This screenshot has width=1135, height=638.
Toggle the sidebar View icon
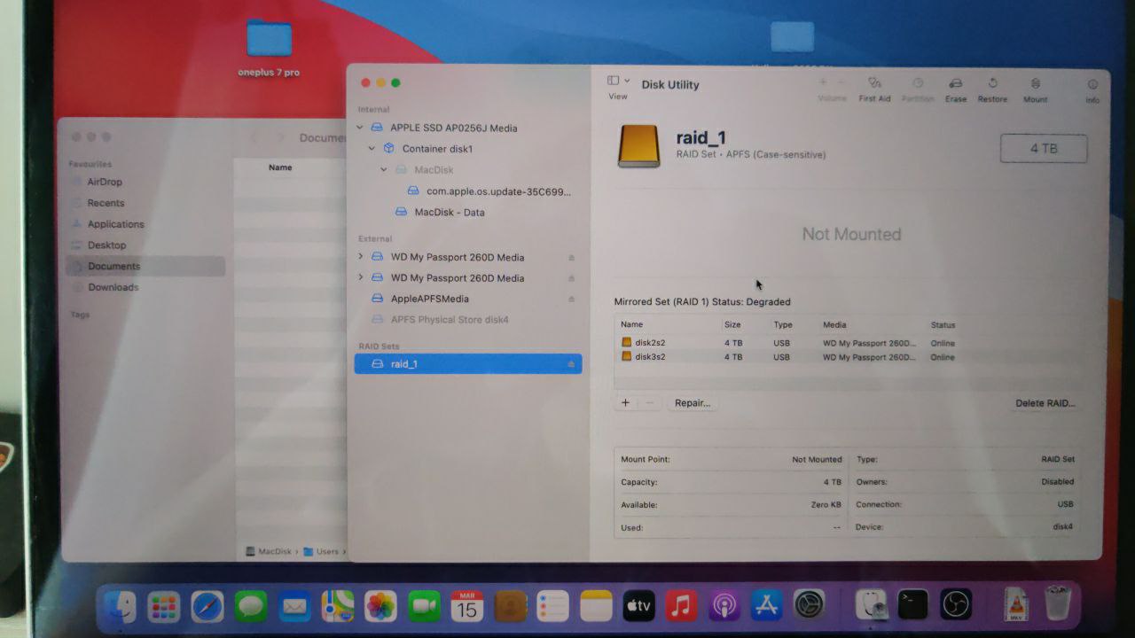(x=613, y=81)
